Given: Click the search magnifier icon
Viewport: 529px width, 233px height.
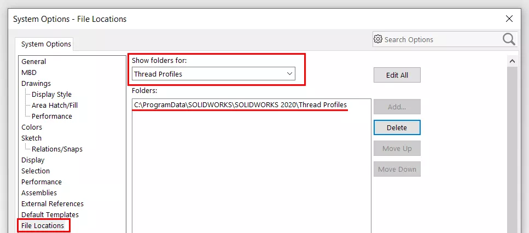Looking at the screenshot, I should (509, 39).
